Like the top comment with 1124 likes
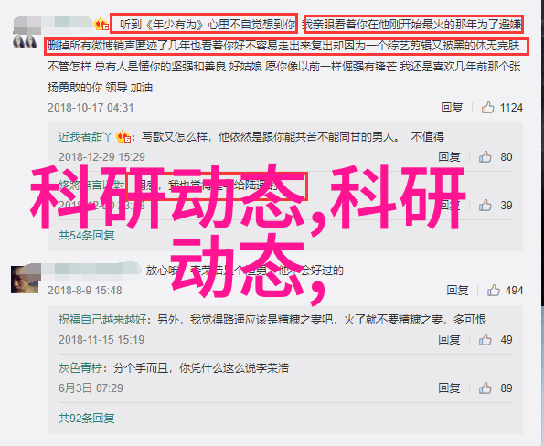544x446 pixels. [x=487, y=108]
